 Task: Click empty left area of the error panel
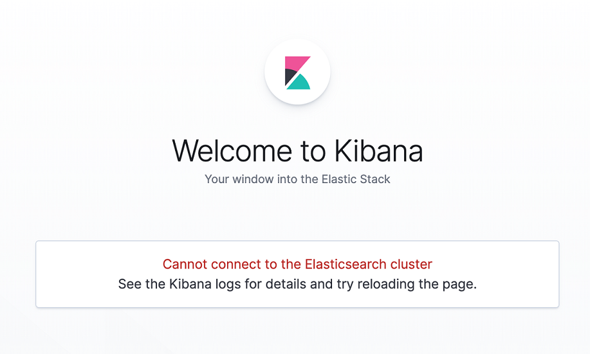pyautogui.click(x=76, y=274)
